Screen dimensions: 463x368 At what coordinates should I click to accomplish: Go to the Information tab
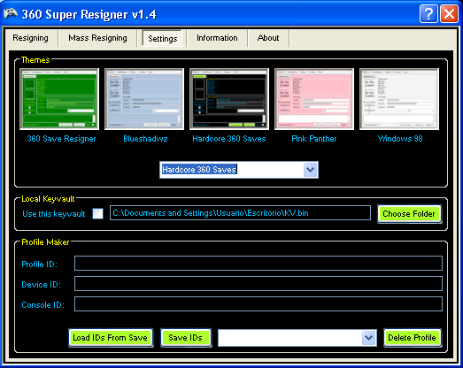coord(217,38)
